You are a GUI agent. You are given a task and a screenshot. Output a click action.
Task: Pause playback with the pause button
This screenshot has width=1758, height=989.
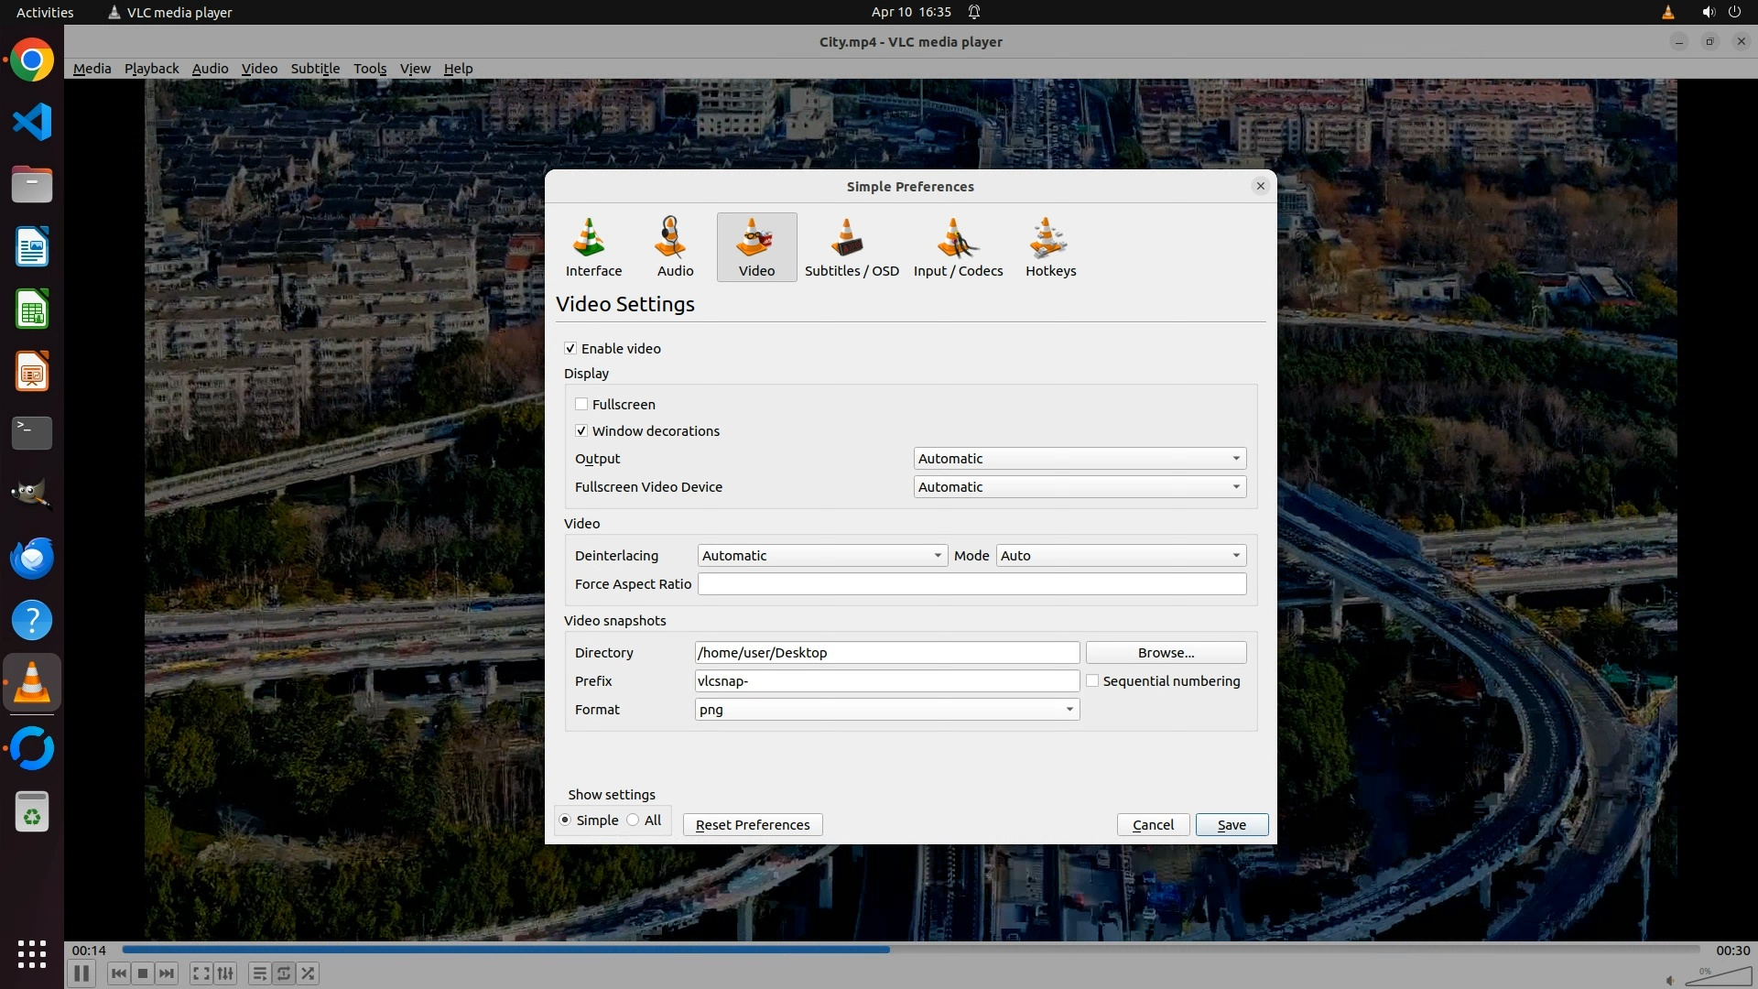[x=81, y=973]
